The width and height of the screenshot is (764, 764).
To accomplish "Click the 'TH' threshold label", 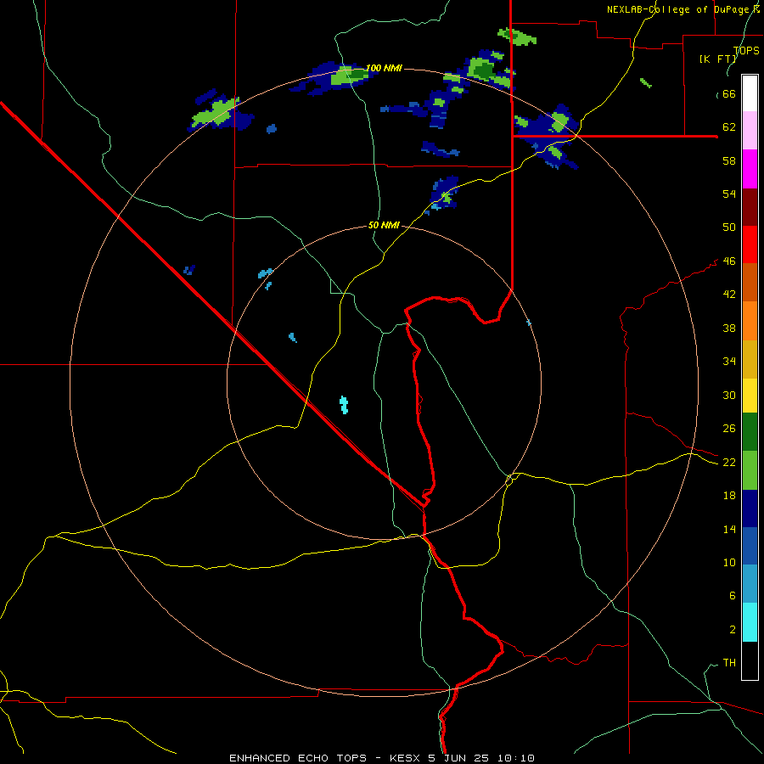I will tap(729, 663).
